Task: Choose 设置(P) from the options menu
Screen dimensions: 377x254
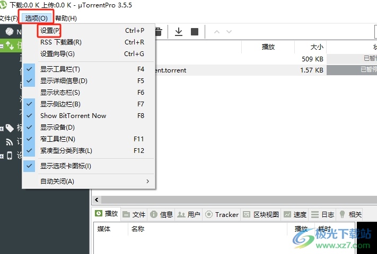Action: click(x=89, y=31)
